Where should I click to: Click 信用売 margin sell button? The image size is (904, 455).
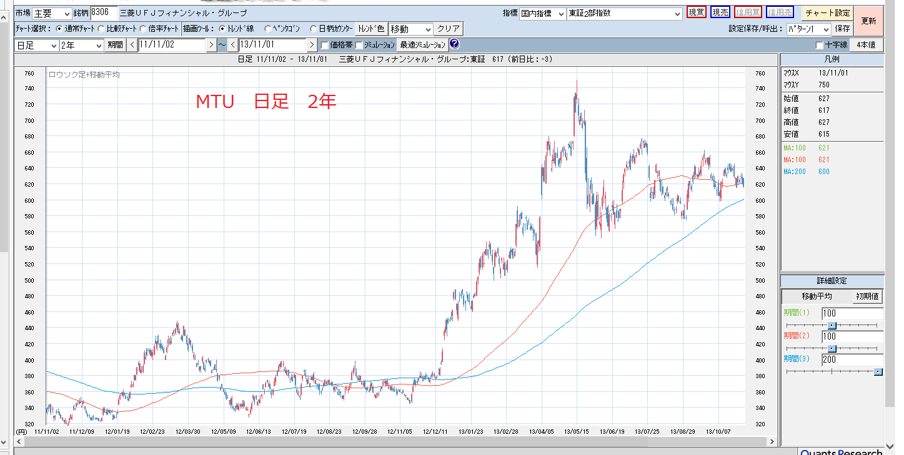[x=780, y=12]
